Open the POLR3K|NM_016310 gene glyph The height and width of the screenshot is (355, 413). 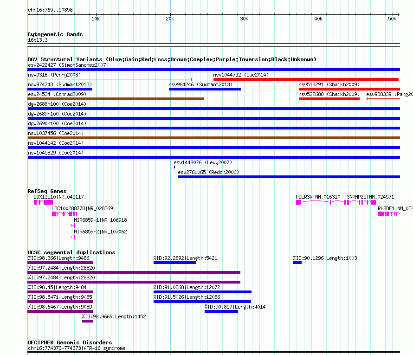(320, 202)
